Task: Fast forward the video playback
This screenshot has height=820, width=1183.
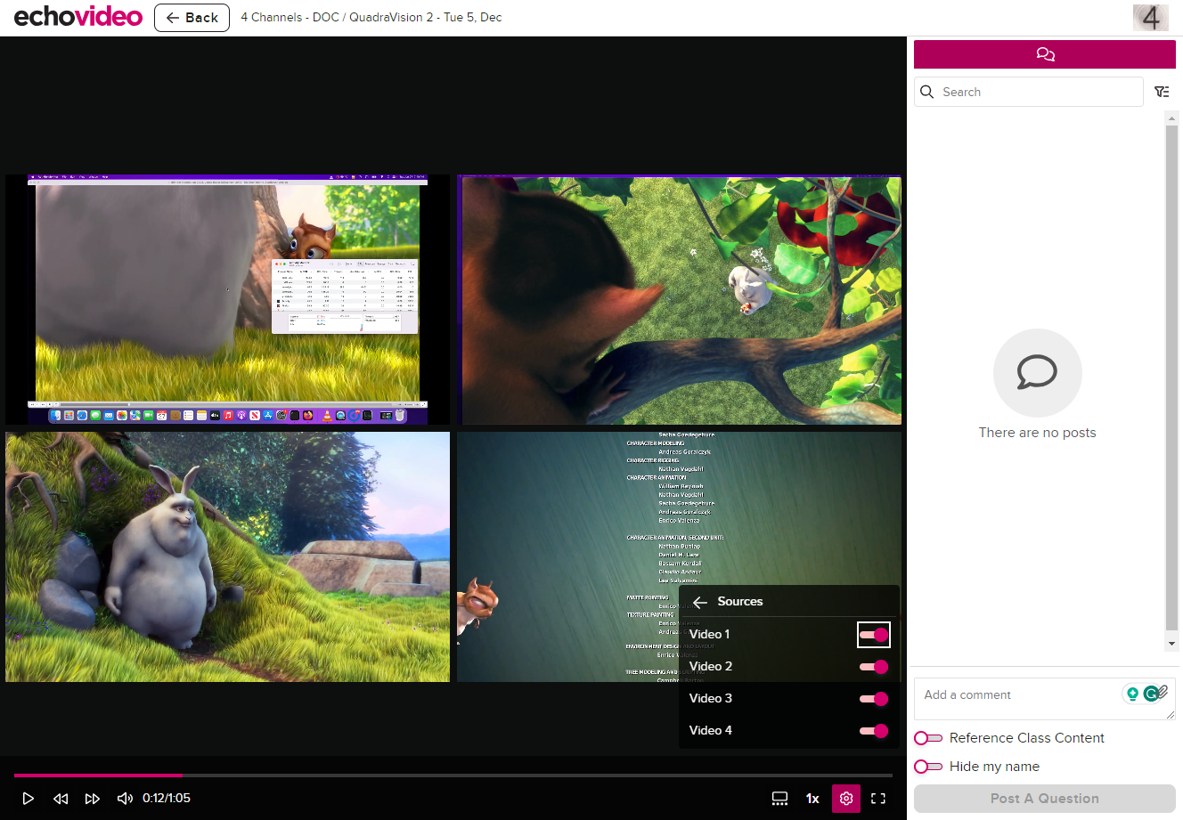Action: [92, 799]
